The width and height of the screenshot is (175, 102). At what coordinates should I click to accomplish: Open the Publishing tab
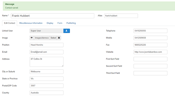pyautogui.click(x=71, y=23)
